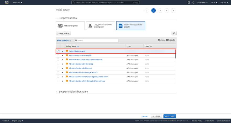The height and width of the screenshot is (123, 231).
Task: Go to step 3 of wizard
Action: [160, 10]
